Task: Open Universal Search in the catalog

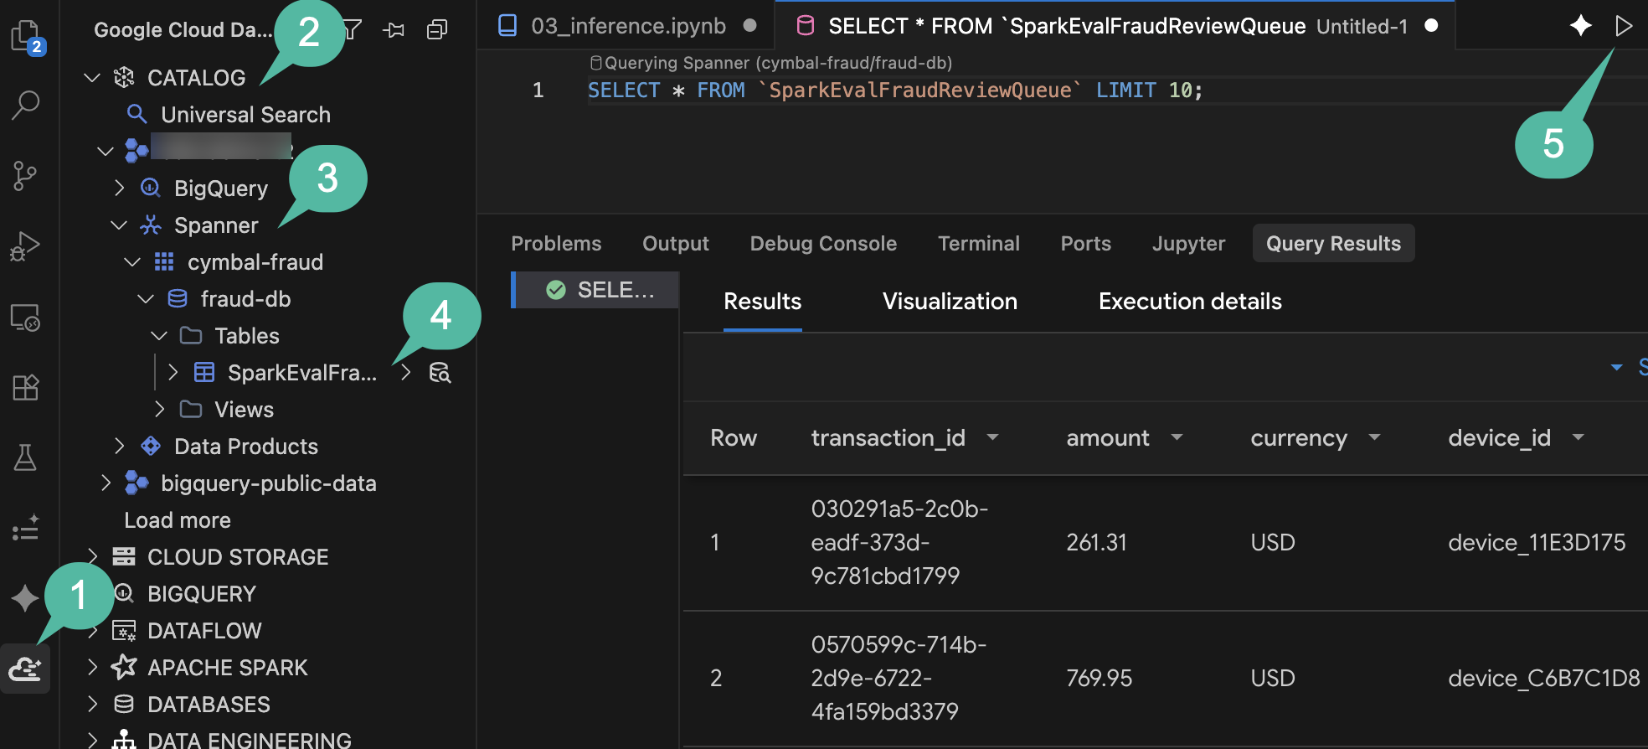Action: (x=245, y=115)
